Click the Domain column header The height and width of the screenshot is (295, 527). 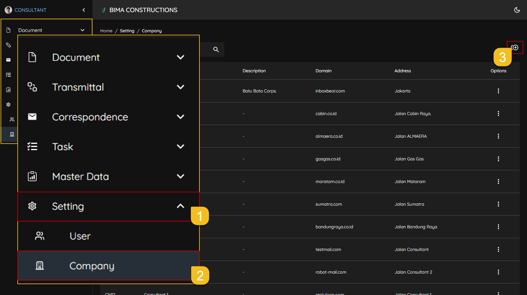point(323,71)
